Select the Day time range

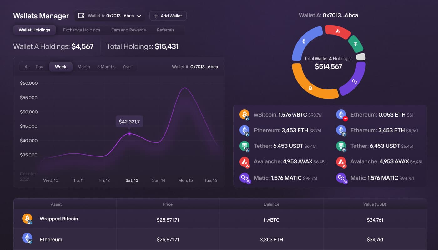coord(39,67)
